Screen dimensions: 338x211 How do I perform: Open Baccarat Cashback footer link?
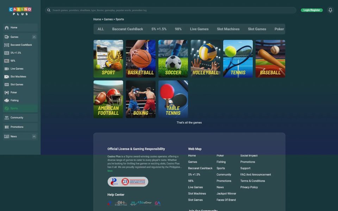click(x=200, y=168)
